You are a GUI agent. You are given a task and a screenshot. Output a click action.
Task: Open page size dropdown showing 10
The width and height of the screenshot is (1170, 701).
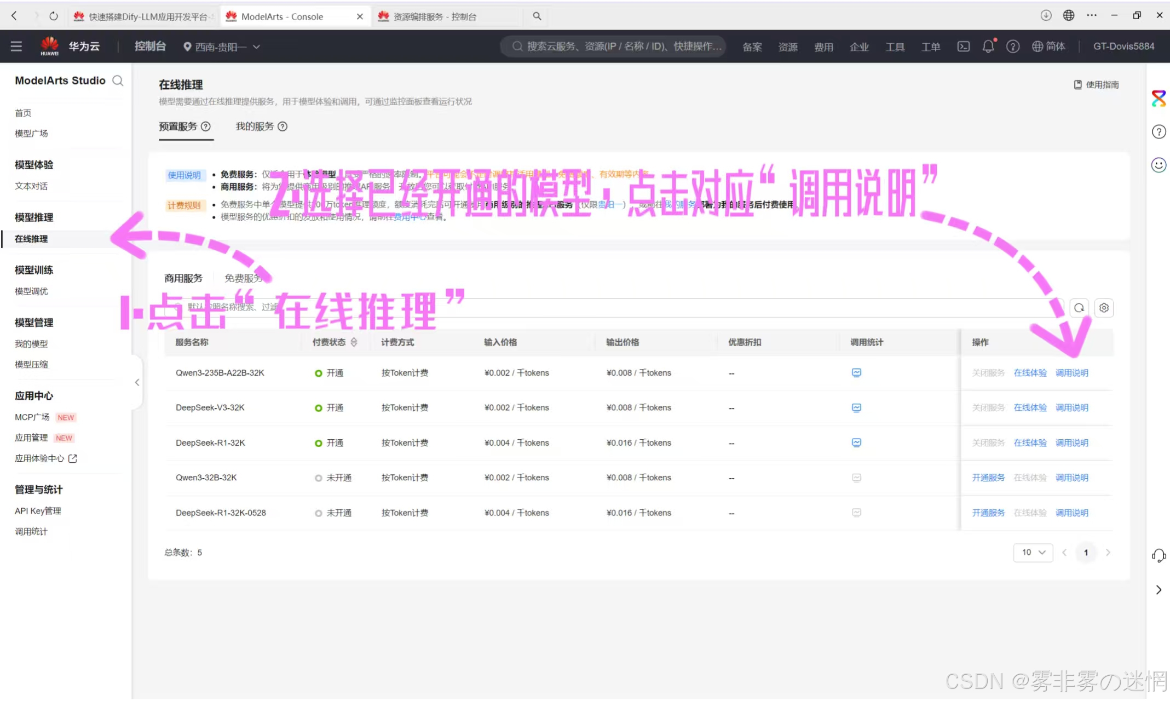coord(1033,553)
